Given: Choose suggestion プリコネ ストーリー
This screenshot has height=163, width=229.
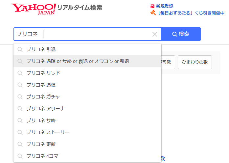Looking at the screenshot, I should (x=87, y=132).
